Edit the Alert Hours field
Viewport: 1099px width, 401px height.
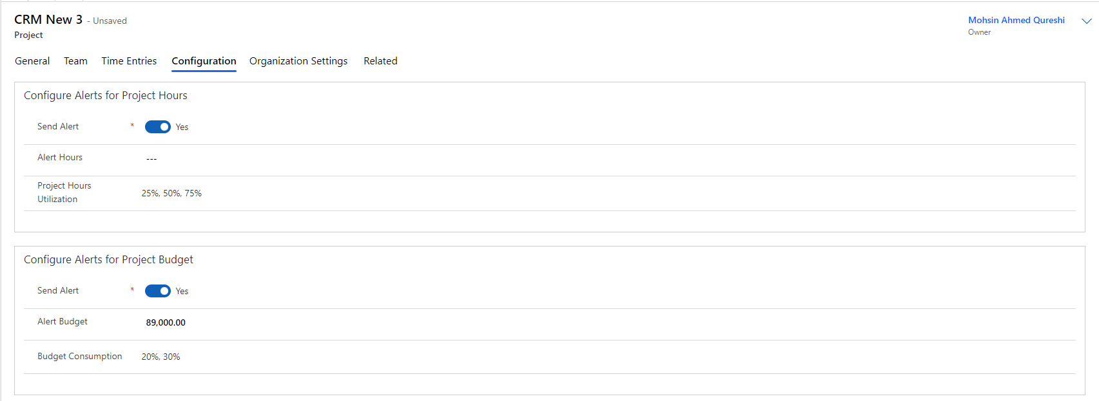(151, 158)
